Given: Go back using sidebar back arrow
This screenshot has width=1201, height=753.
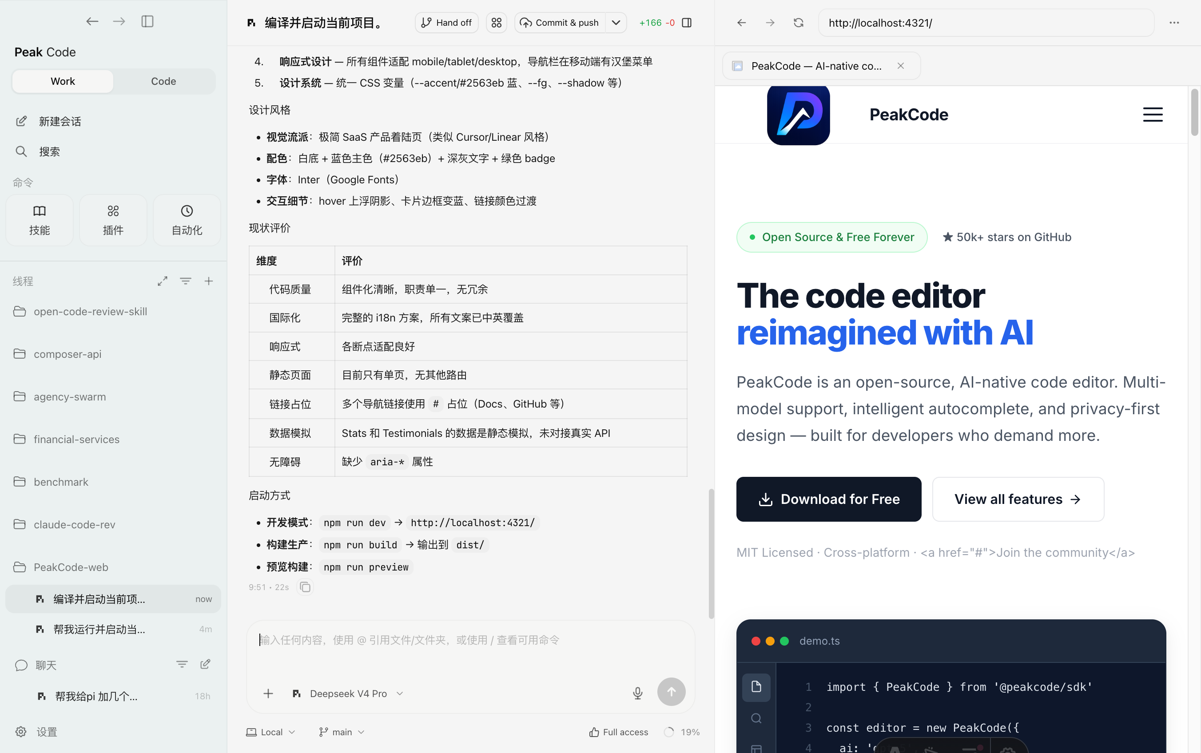Looking at the screenshot, I should click(x=92, y=21).
